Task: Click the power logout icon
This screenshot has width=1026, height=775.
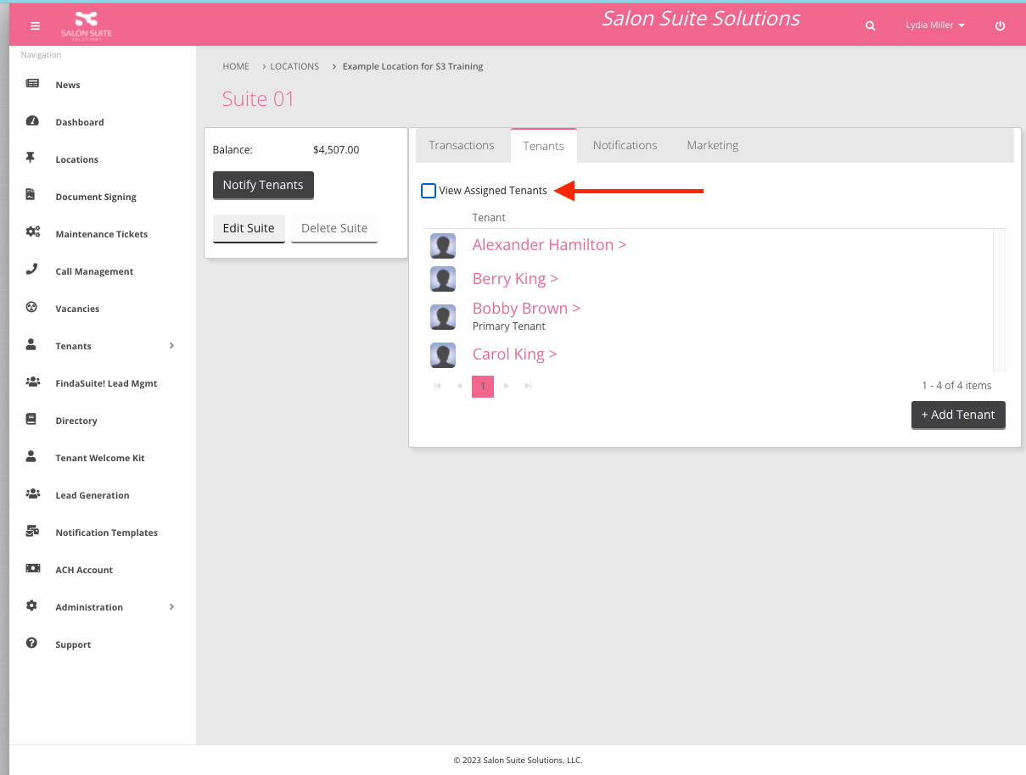Action: point(1000,26)
